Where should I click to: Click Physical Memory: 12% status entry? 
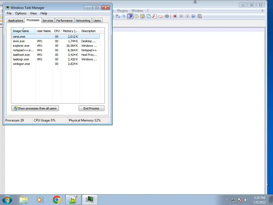click(85, 120)
